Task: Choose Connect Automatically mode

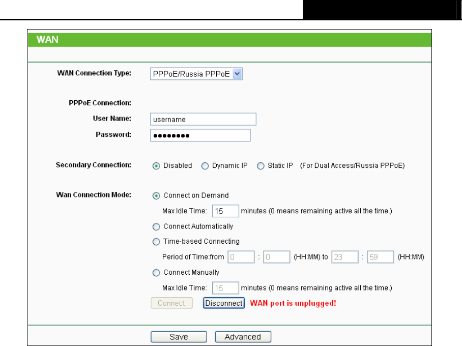Action: pyautogui.click(x=156, y=226)
